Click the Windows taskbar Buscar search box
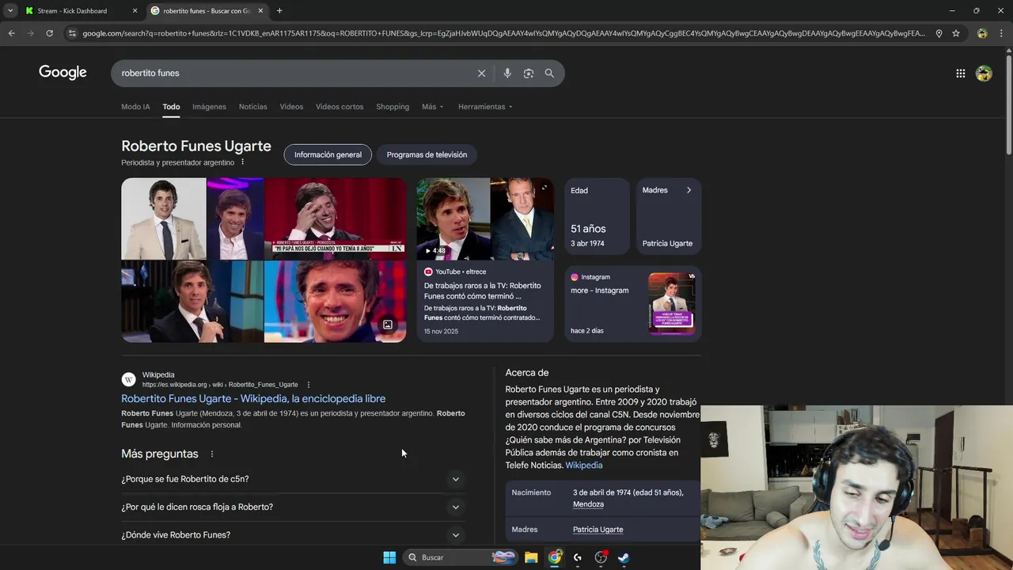 pos(461,557)
